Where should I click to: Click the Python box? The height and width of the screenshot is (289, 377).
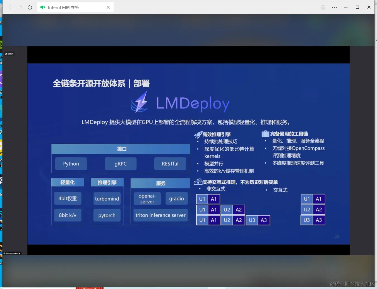point(71,164)
